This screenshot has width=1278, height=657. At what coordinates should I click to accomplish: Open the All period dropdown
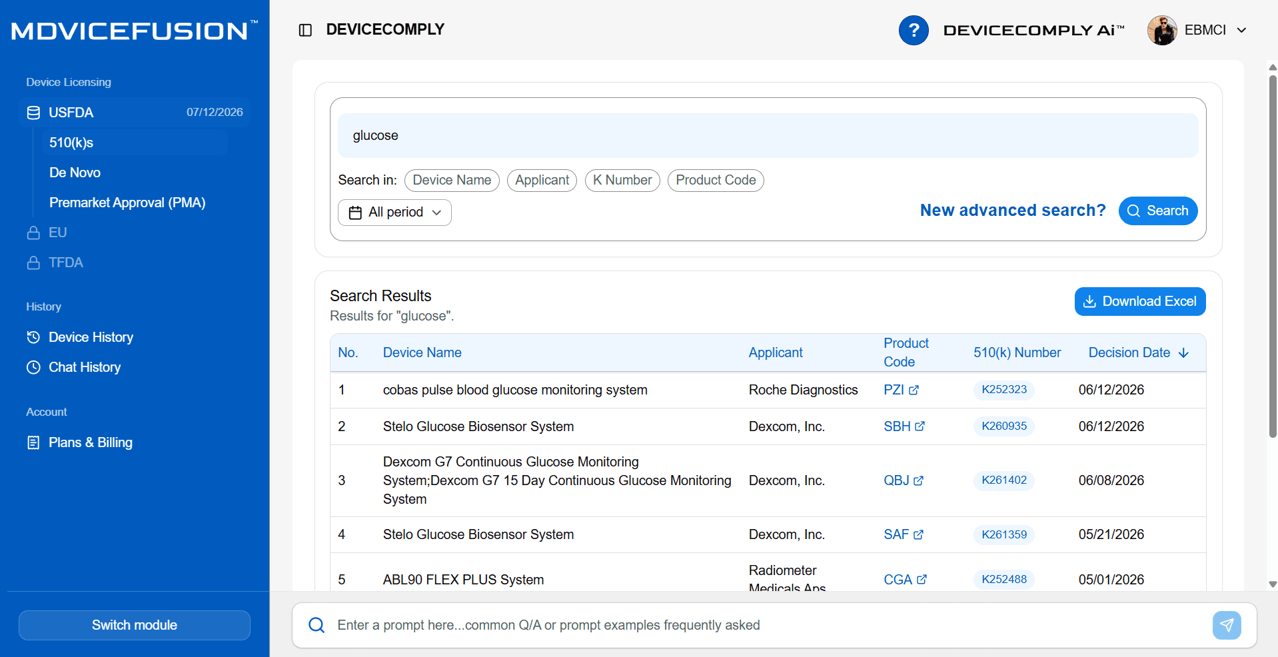[x=394, y=213]
